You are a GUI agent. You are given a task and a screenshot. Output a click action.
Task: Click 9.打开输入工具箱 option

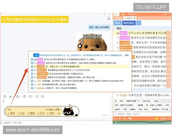[52, 110]
